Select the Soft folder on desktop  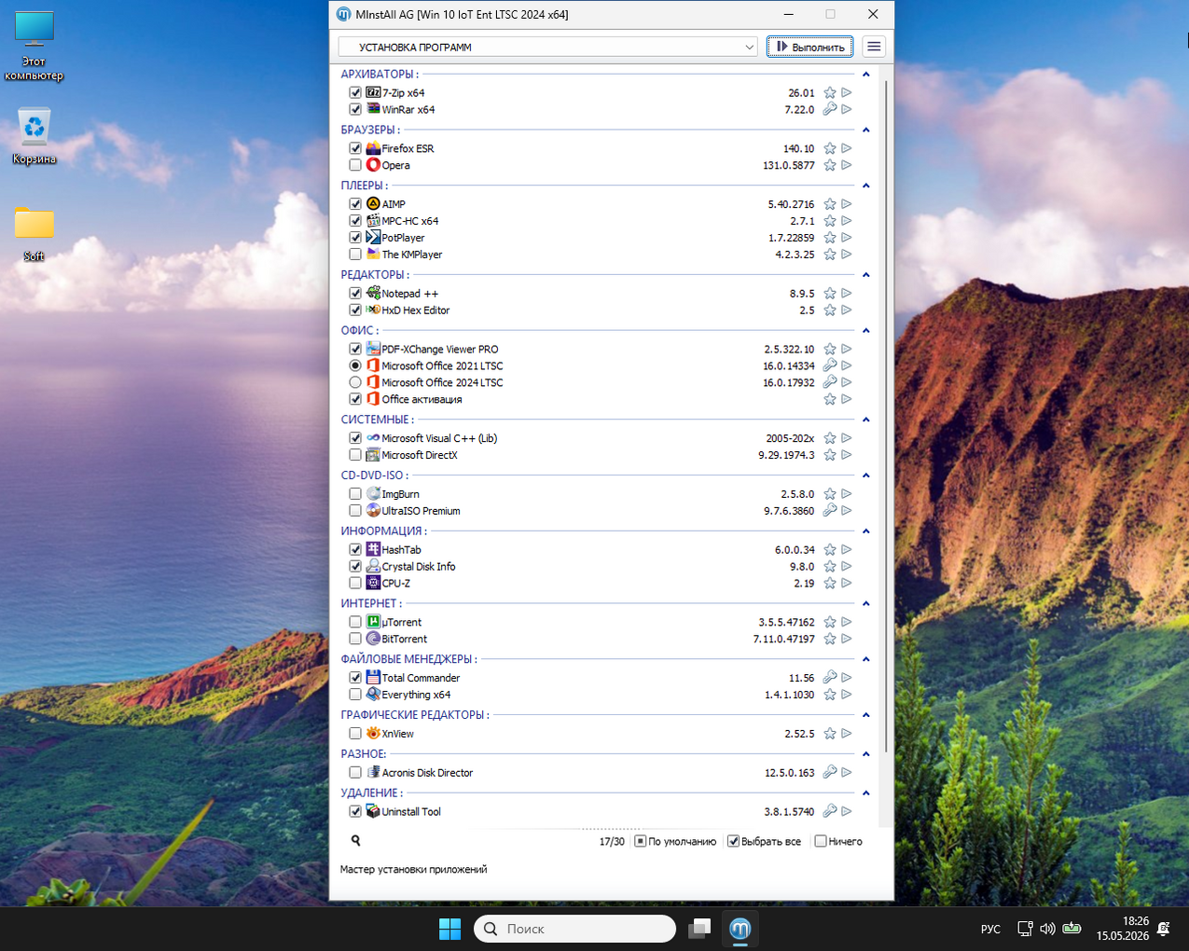(x=35, y=233)
